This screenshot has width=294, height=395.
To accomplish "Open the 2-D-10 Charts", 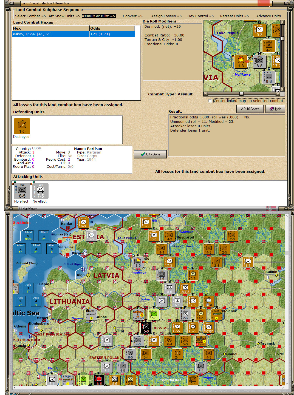I will (x=250, y=109).
